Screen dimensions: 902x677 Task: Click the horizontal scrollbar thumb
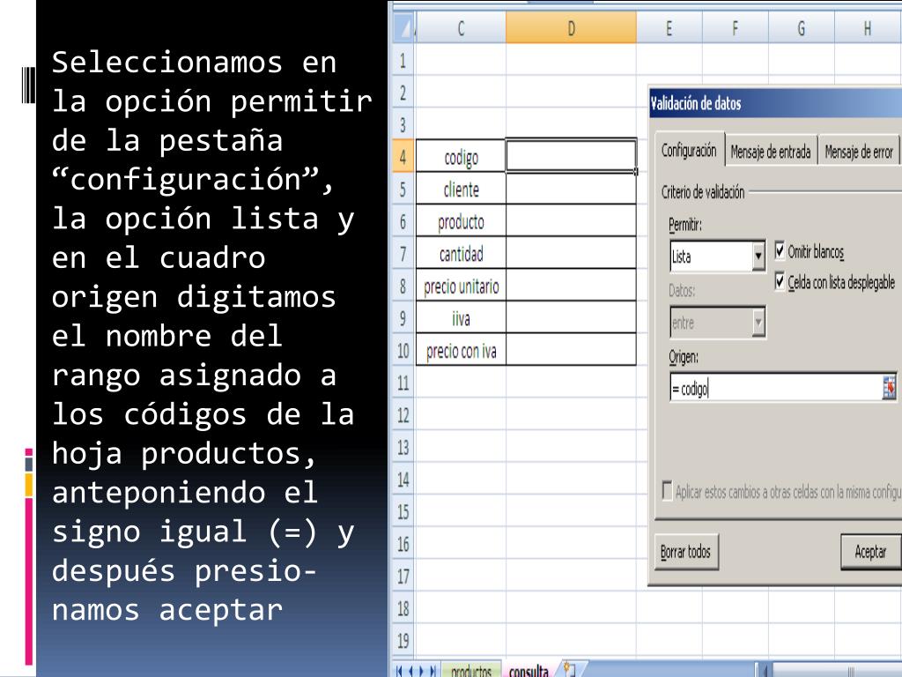click(x=837, y=671)
